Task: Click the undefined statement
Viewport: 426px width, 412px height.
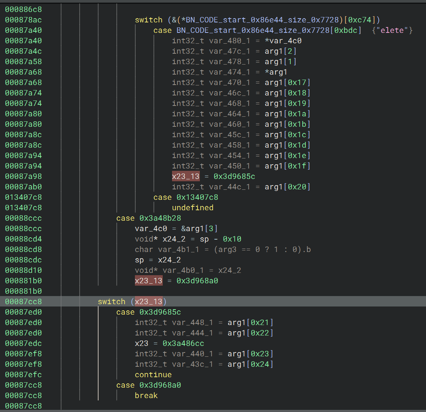Action: tap(193, 208)
